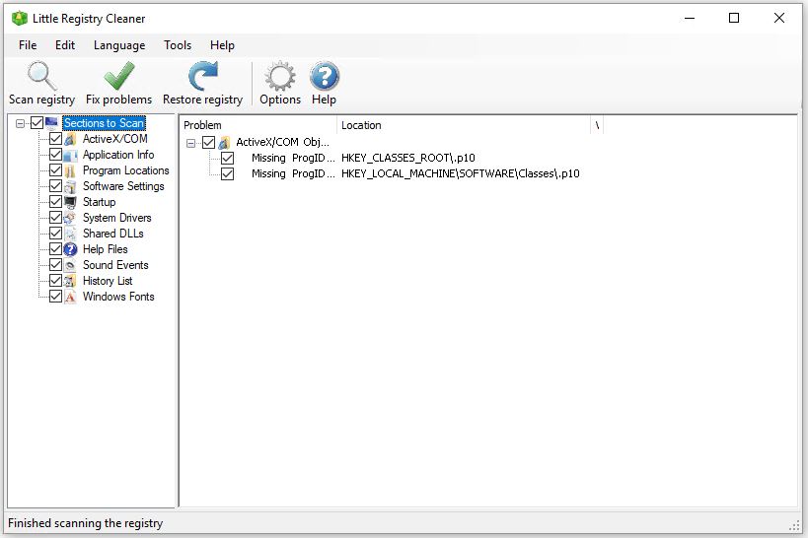Click the Program Locations section icon
808x538 pixels.
[71, 170]
